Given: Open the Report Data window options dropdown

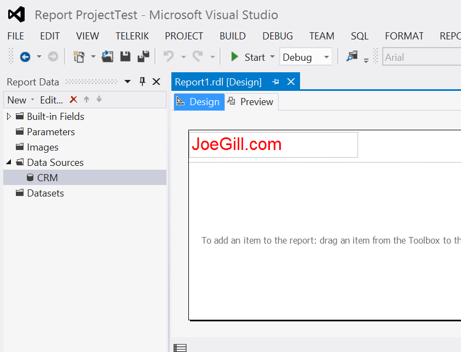Looking at the screenshot, I should pos(128,82).
